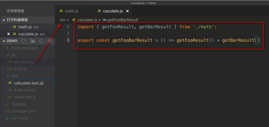Click the Collapse All folders icon
The image size is (269, 127).
tap(50, 41)
